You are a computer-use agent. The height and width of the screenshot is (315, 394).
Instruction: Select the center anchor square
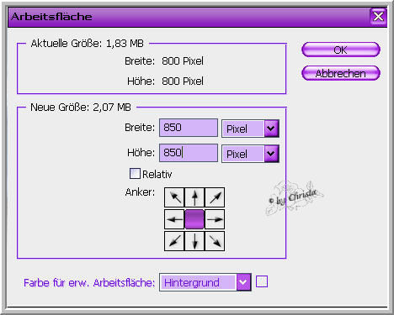point(194,219)
